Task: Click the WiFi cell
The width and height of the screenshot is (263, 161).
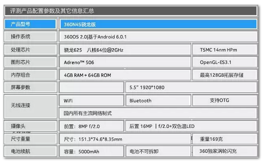Action: [92, 100]
